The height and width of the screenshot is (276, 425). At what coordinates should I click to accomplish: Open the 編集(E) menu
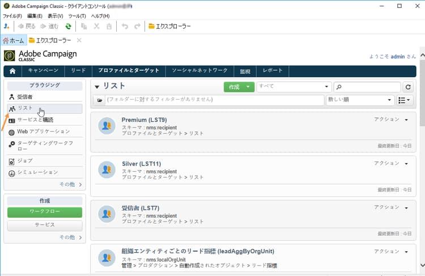(x=35, y=16)
